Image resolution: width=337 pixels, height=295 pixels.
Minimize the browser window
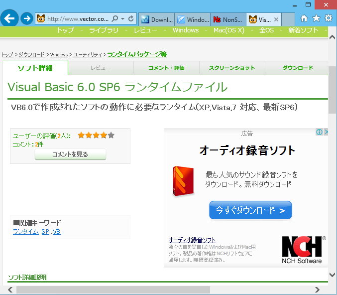(x=295, y=5)
